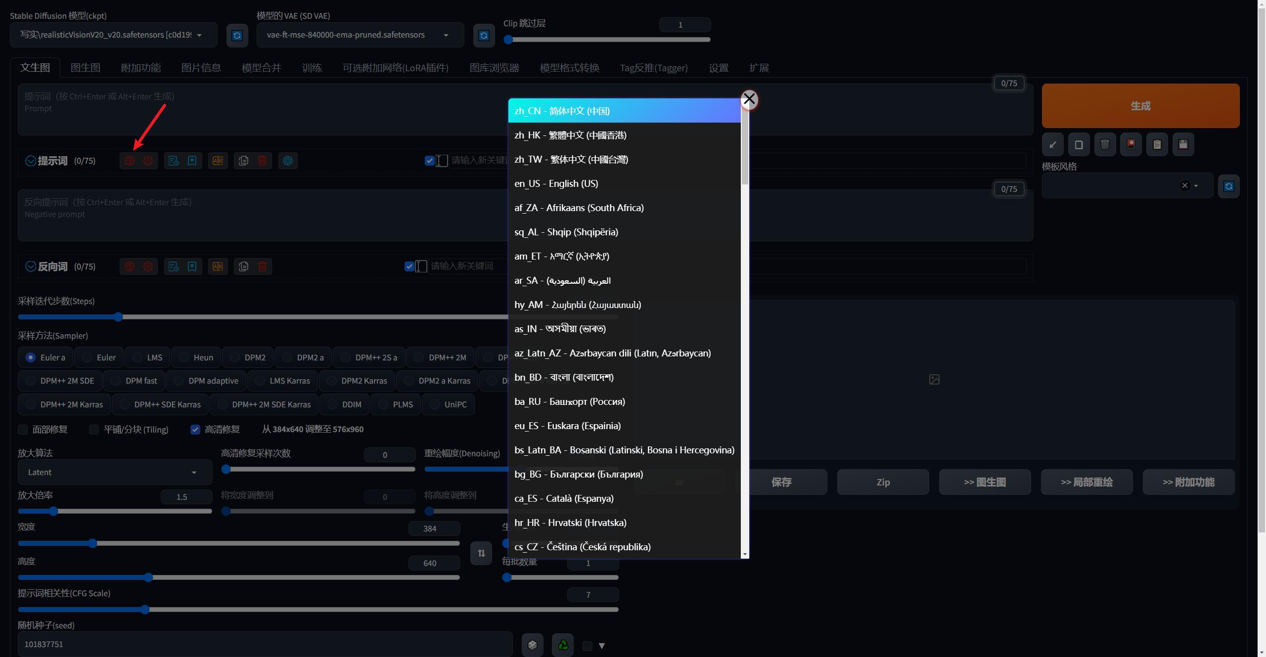Click the width/height swap arrows button
Viewport: 1266px width, 657px height.
tap(481, 553)
